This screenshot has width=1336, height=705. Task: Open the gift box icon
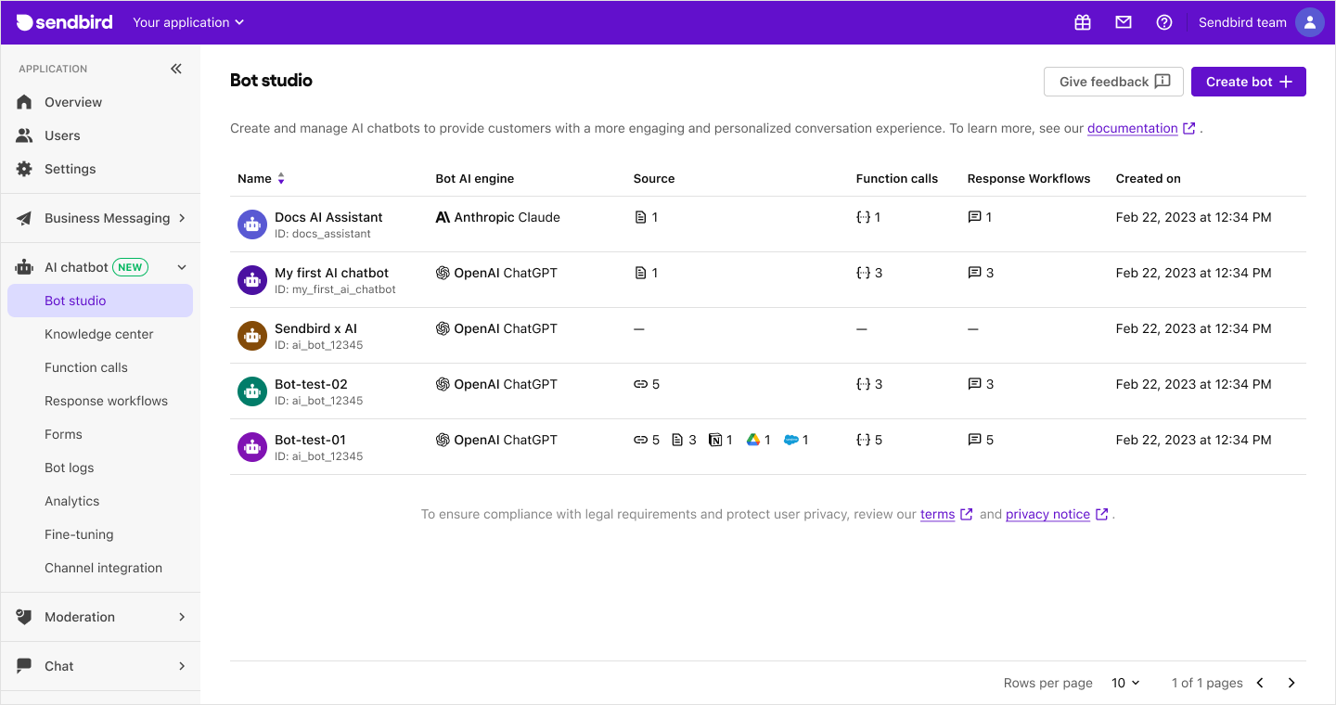click(1083, 22)
